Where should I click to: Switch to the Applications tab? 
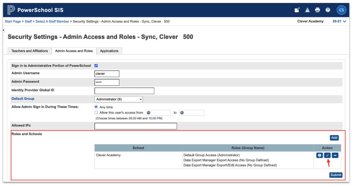pos(109,51)
